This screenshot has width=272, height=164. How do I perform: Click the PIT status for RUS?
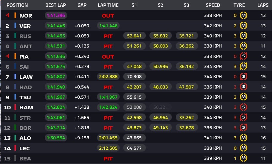[x=108, y=36]
